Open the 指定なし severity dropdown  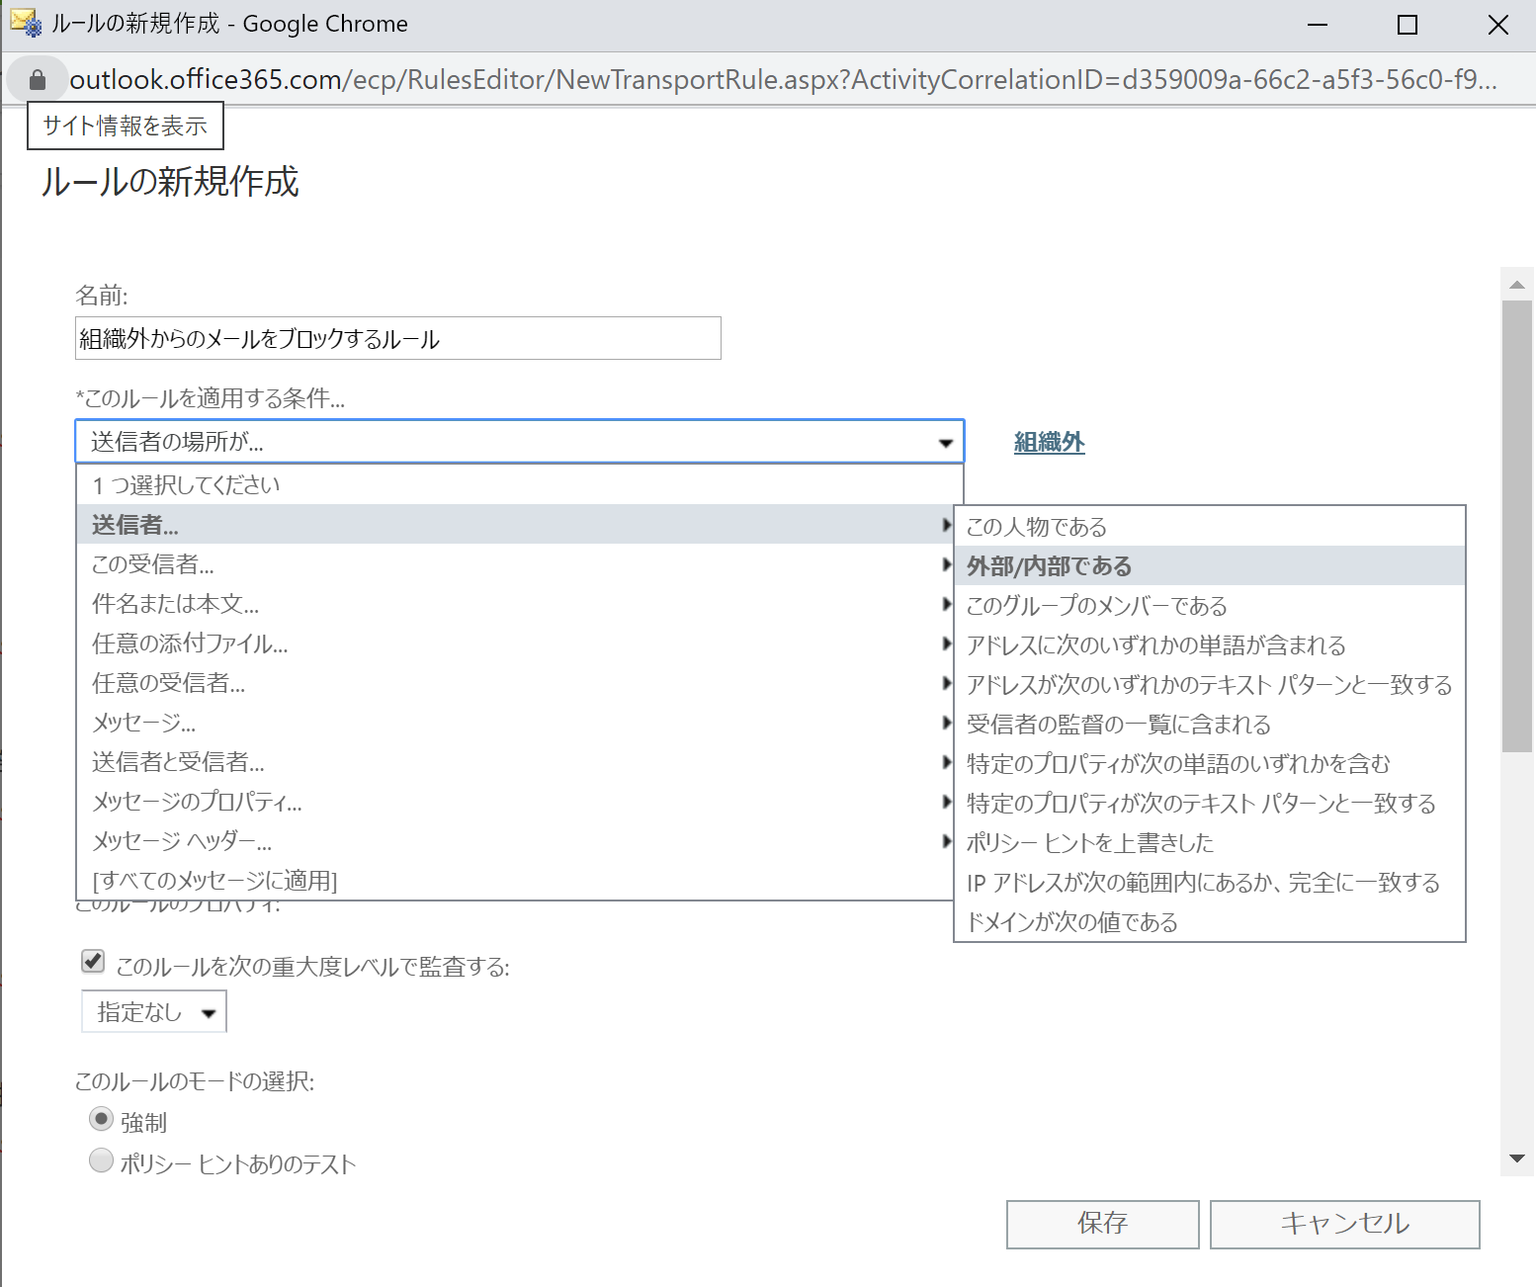pyautogui.click(x=154, y=1011)
